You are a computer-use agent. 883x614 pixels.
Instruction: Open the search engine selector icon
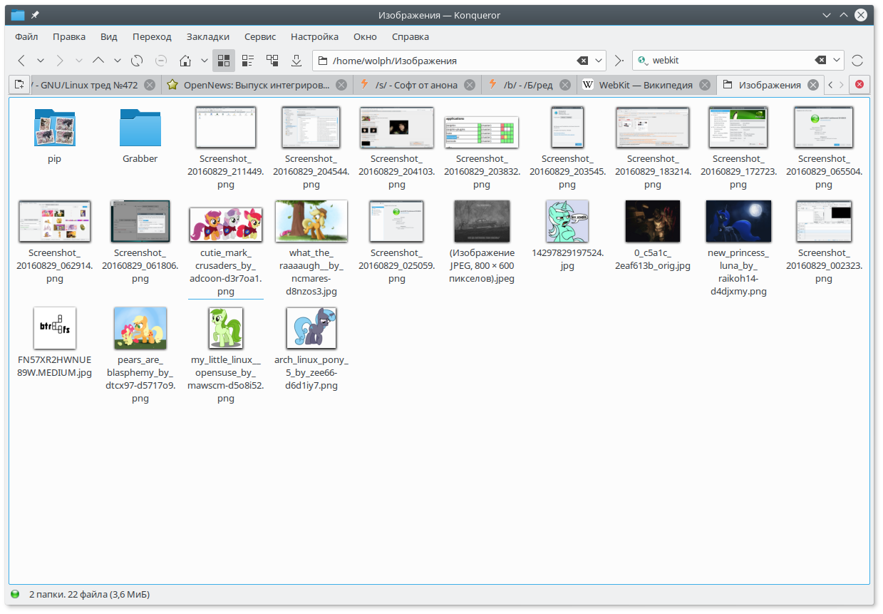[641, 61]
